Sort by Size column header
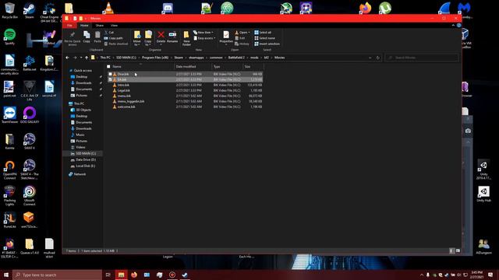The image size is (499, 280). click(253, 67)
